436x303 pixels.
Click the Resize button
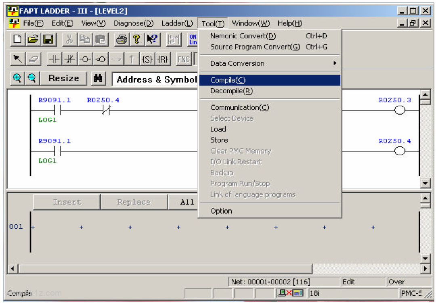tap(63, 78)
